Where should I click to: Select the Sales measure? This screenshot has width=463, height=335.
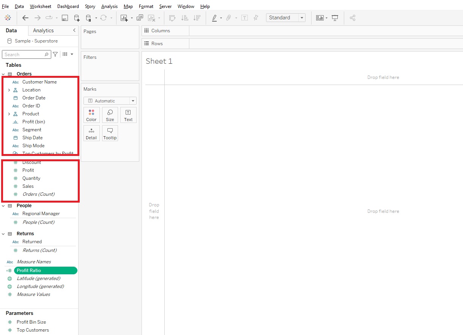coord(28,186)
